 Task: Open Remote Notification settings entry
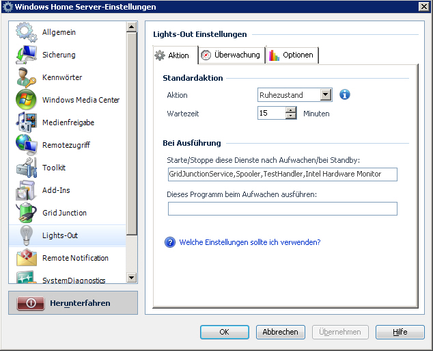click(x=68, y=258)
